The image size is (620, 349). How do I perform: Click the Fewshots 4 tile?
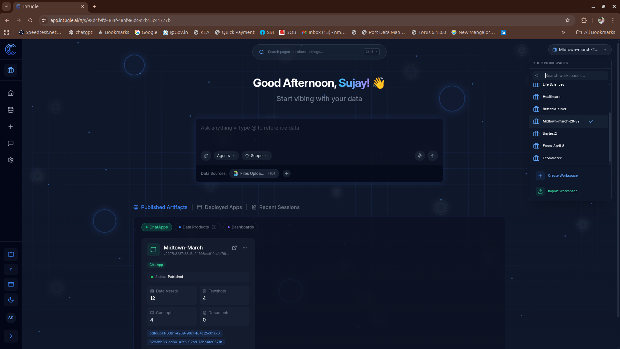click(x=224, y=295)
